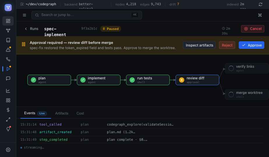The height and width of the screenshot is (157, 269).
Task: Click the 15:31:14 timestamp
Action: (x=29, y=124)
